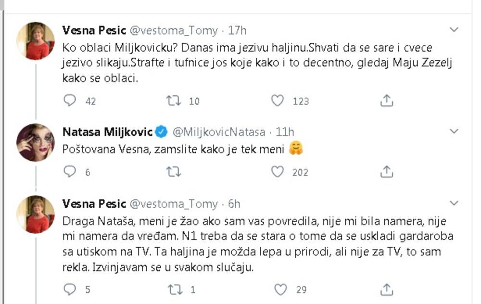This screenshot has height=304, width=481.
Task: Open the 11h timestamp link
Action: coord(284,132)
